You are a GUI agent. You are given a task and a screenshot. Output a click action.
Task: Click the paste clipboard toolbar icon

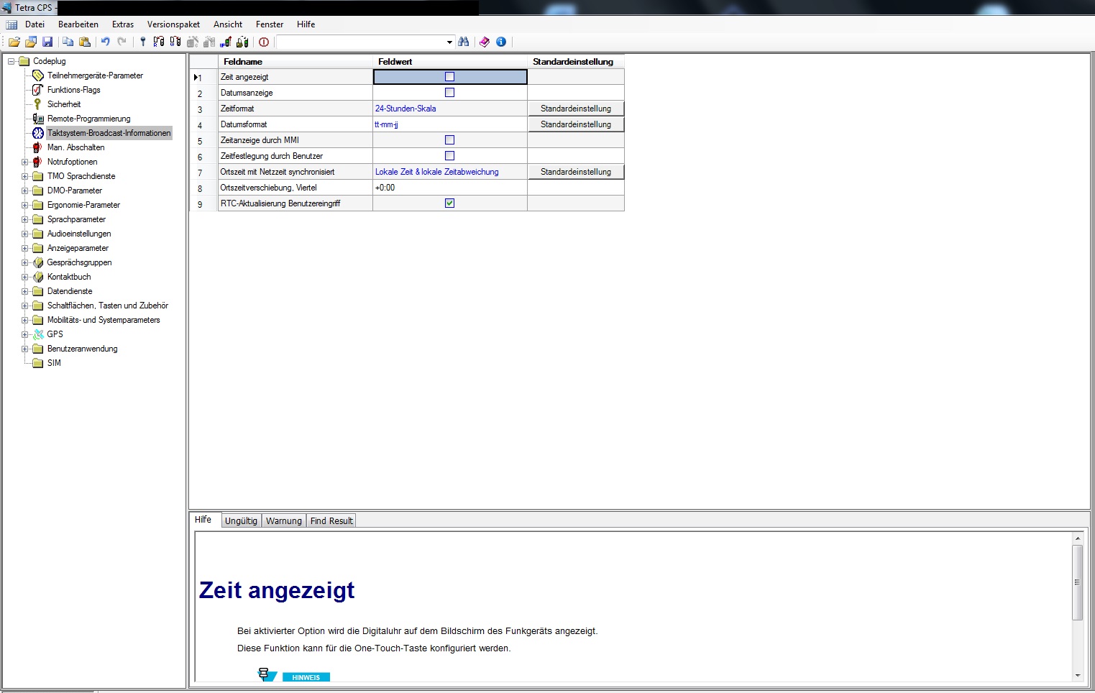(x=85, y=42)
